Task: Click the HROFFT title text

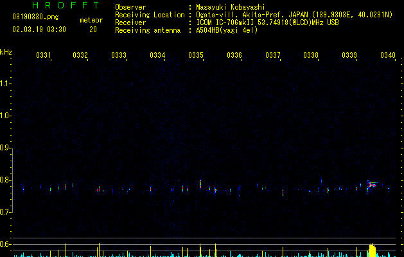Action: [66, 5]
